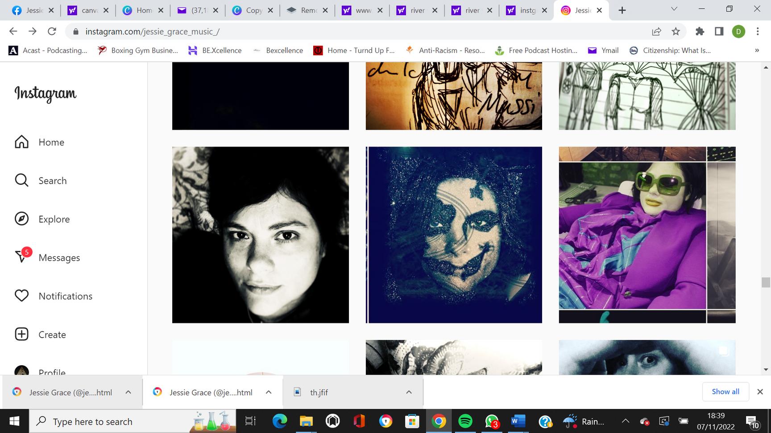Screen dimensions: 771x433
Task: Open Task View on taskbar
Action: pos(250,421)
